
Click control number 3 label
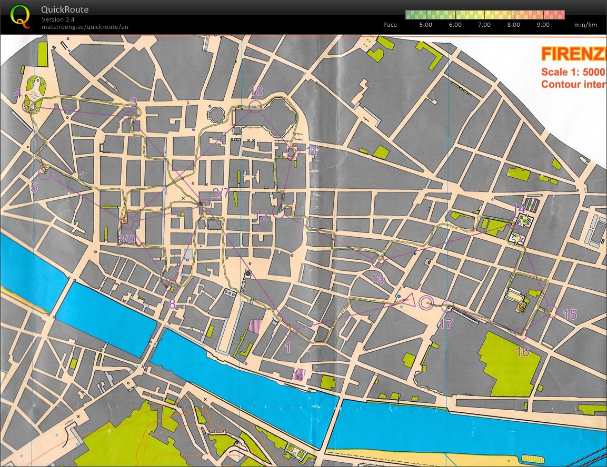click(134, 102)
